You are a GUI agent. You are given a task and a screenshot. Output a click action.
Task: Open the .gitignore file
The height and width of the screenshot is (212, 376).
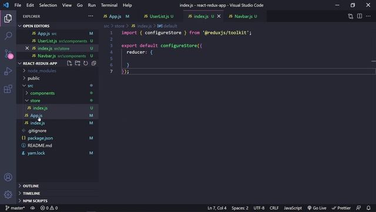(58, 131)
